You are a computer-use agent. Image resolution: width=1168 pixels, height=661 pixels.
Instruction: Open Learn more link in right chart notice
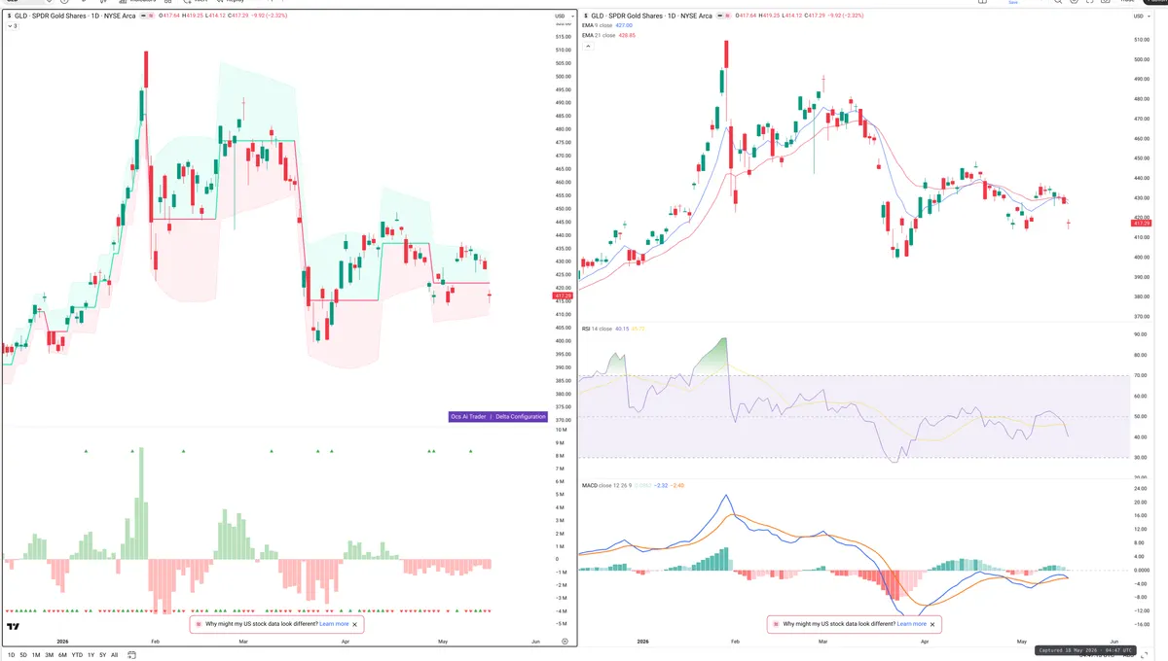tap(911, 624)
